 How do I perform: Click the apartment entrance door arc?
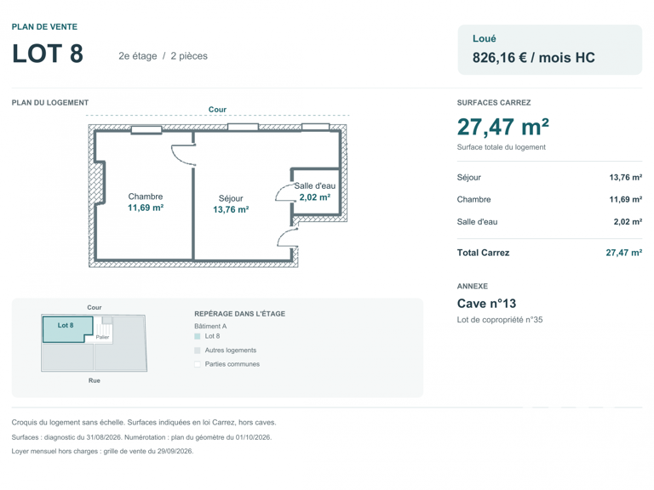click(287, 237)
